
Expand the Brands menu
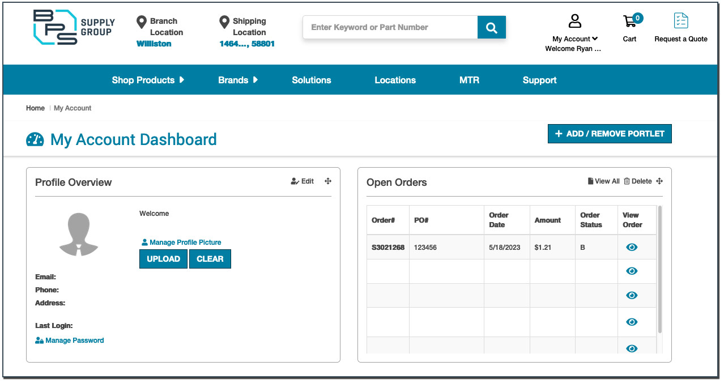(238, 80)
